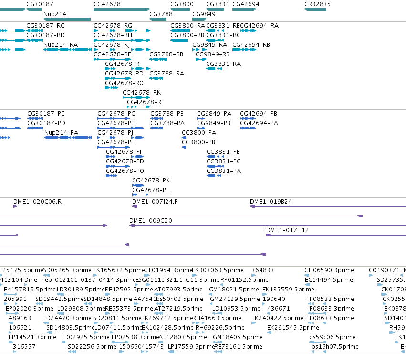
Task: Click the CG30187 gene label
Action: coord(40,4)
